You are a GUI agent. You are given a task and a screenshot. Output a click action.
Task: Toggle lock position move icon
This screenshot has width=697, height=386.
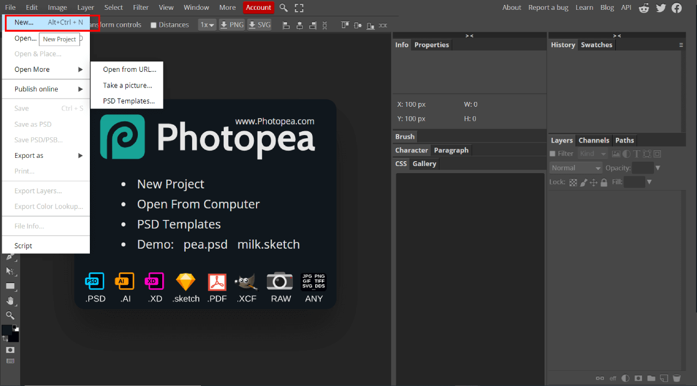[x=594, y=182]
